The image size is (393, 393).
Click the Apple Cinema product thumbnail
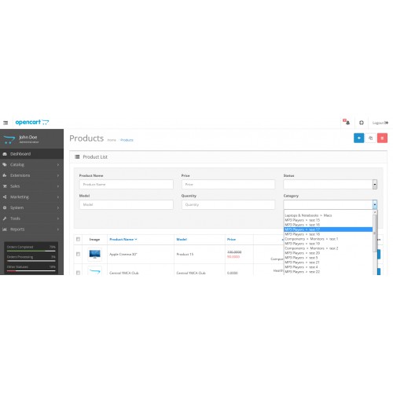94,255
